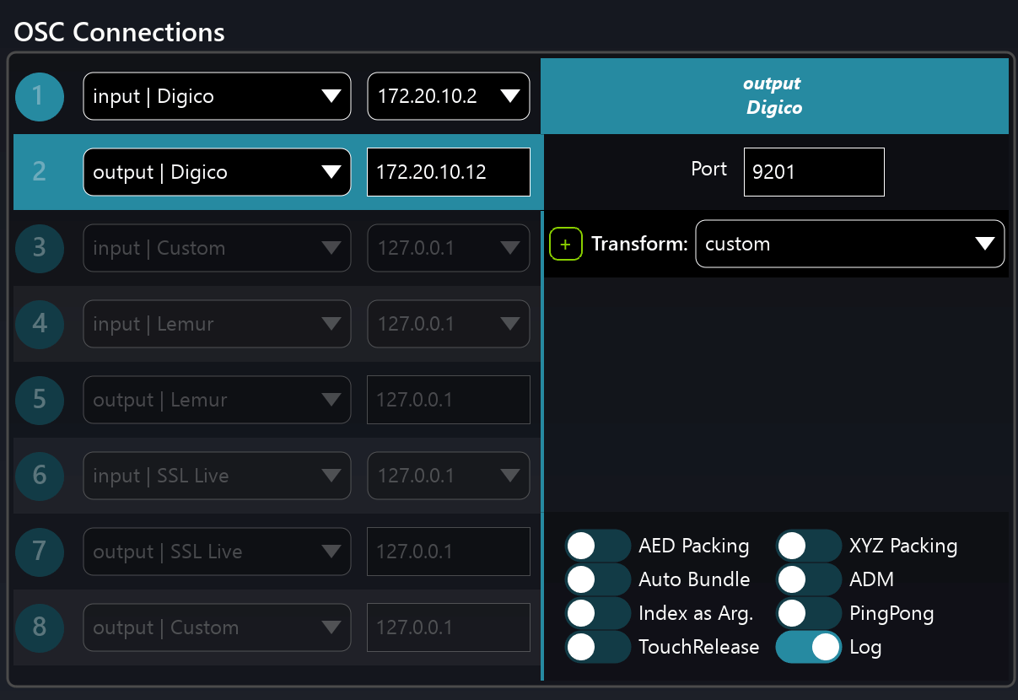Open the input | Digico type dropdown
Viewport: 1018px width, 700px height.
click(x=217, y=96)
